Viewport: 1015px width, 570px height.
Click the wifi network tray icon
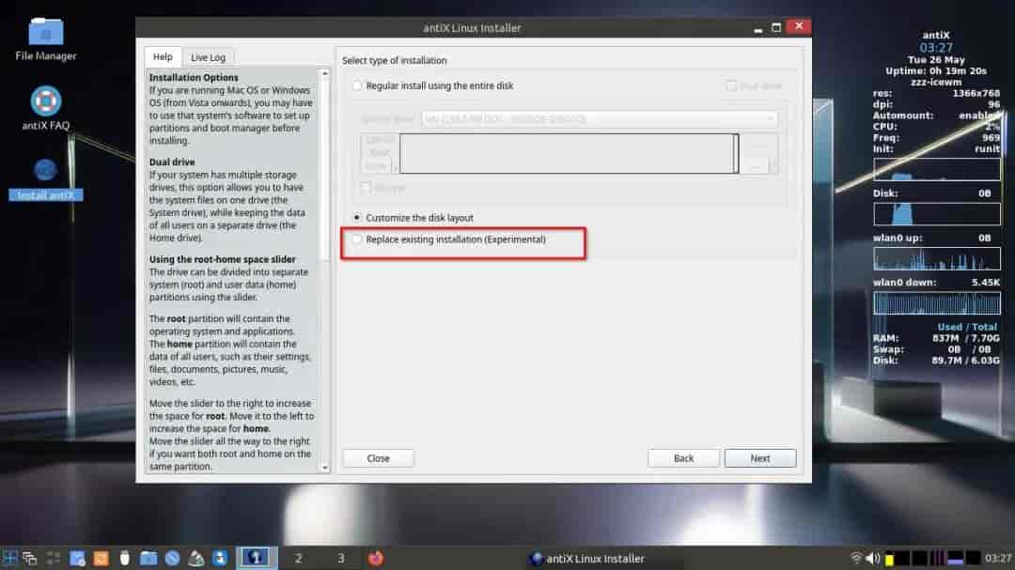(x=856, y=558)
